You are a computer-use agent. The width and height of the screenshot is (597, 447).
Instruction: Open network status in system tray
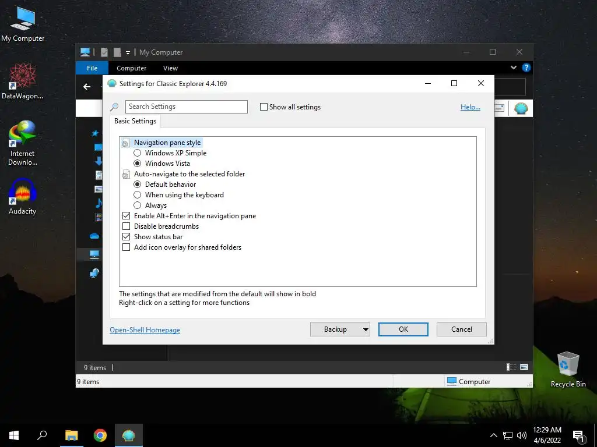(508, 435)
